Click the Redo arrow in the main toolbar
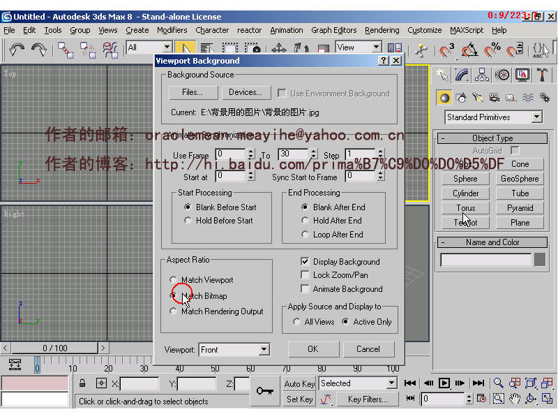Image resolution: width=558 pixels, height=419 pixels. 38,50
